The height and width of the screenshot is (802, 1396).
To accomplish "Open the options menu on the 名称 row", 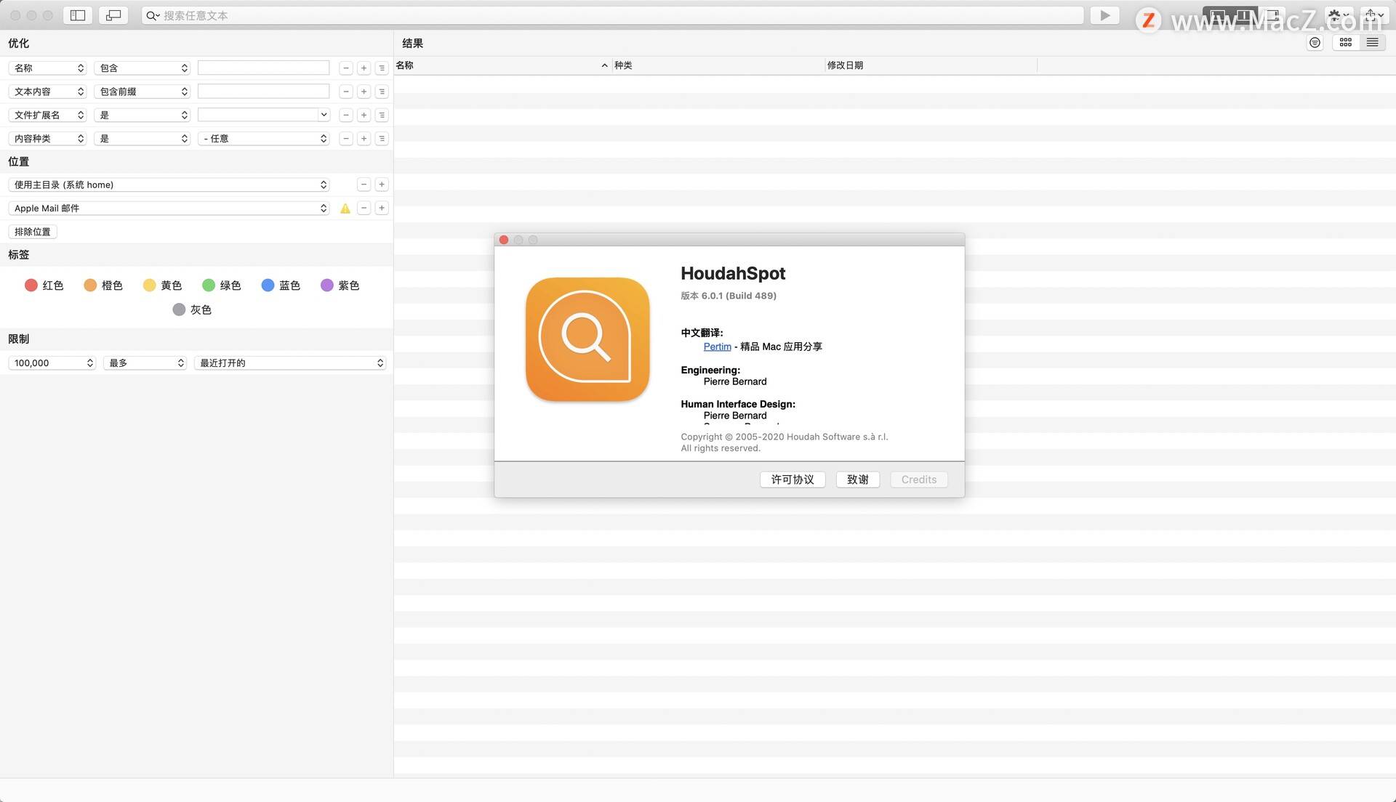I will [x=382, y=68].
